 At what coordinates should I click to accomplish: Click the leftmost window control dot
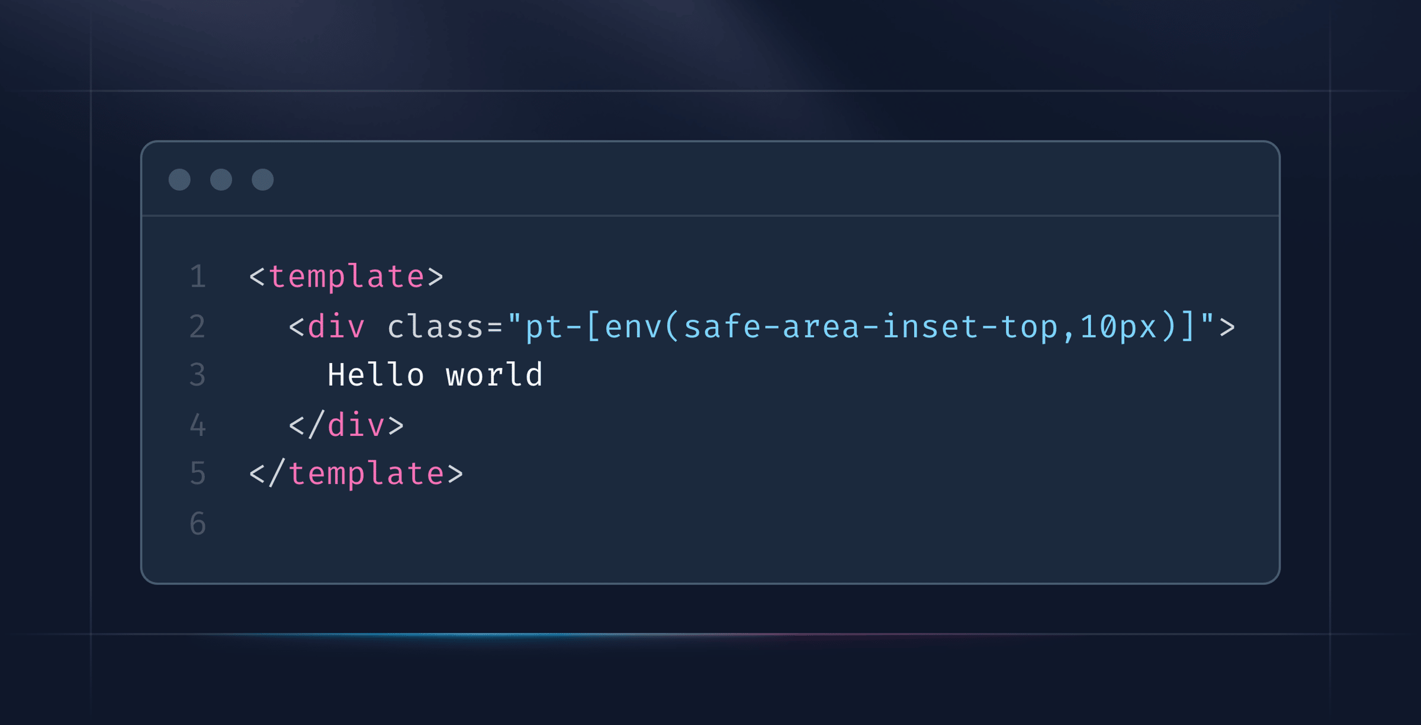179,179
